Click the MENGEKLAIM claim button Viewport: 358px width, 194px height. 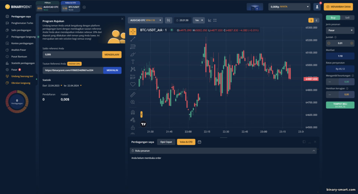coord(112,55)
